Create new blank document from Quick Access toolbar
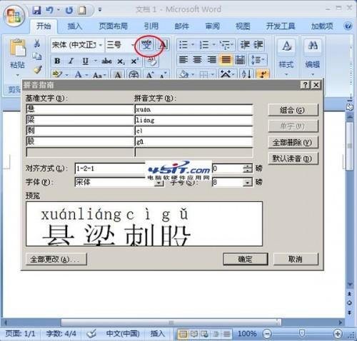Viewport: 357px width, 341px height. point(82,10)
